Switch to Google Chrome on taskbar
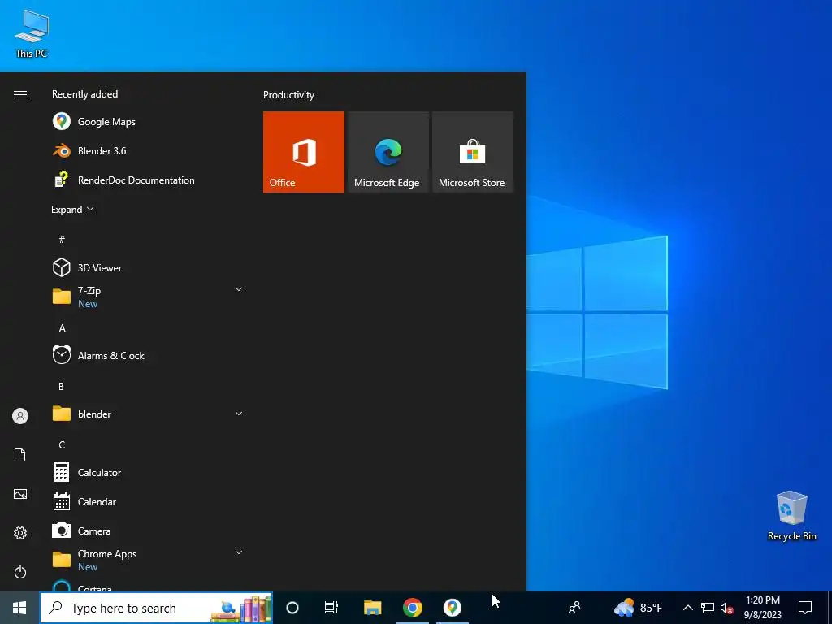The width and height of the screenshot is (832, 624). click(412, 608)
